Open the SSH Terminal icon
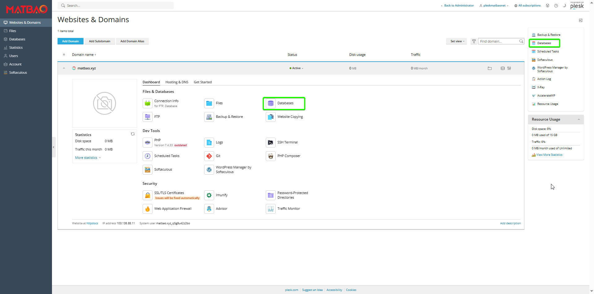The image size is (594, 294). [270, 143]
